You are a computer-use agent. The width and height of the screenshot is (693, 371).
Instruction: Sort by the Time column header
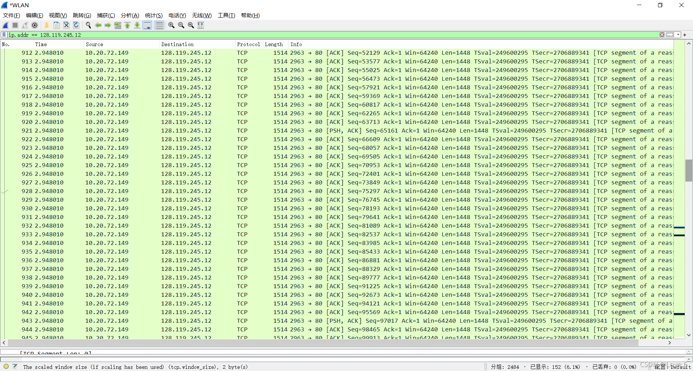click(58, 44)
